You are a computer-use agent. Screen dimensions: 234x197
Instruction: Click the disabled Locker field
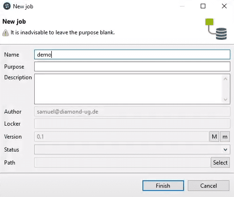coord(132,124)
